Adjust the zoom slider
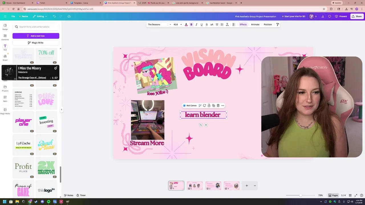Image resolution: width=365 pixels, height=205 pixels. 301,195
